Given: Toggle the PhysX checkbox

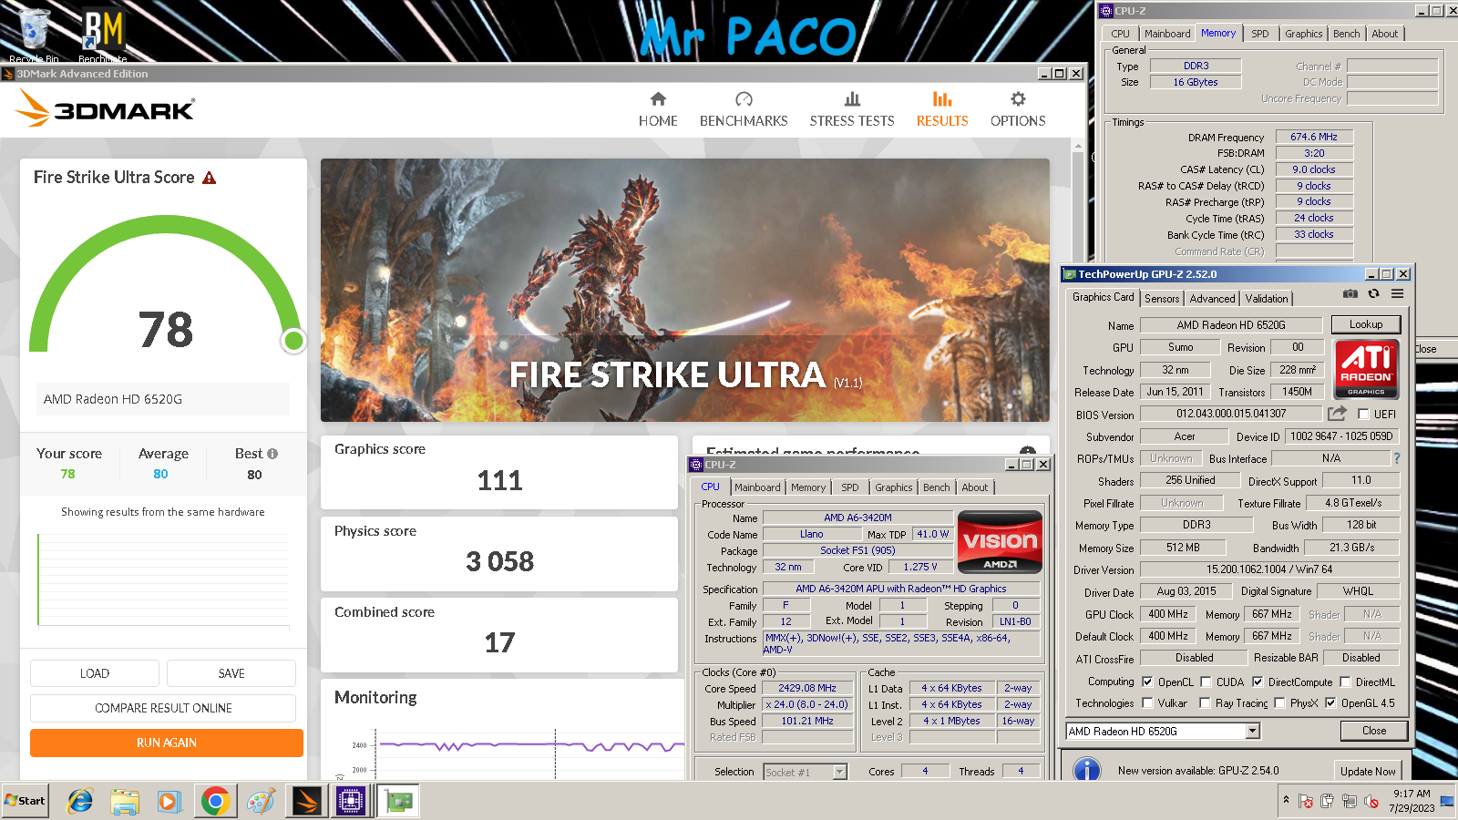Looking at the screenshot, I should point(1279,702).
